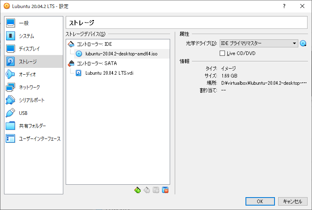Select the コントローラー: IDE tree row
Image resolution: width=312 pixels, height=210 pixels.
tap(118, 44)
